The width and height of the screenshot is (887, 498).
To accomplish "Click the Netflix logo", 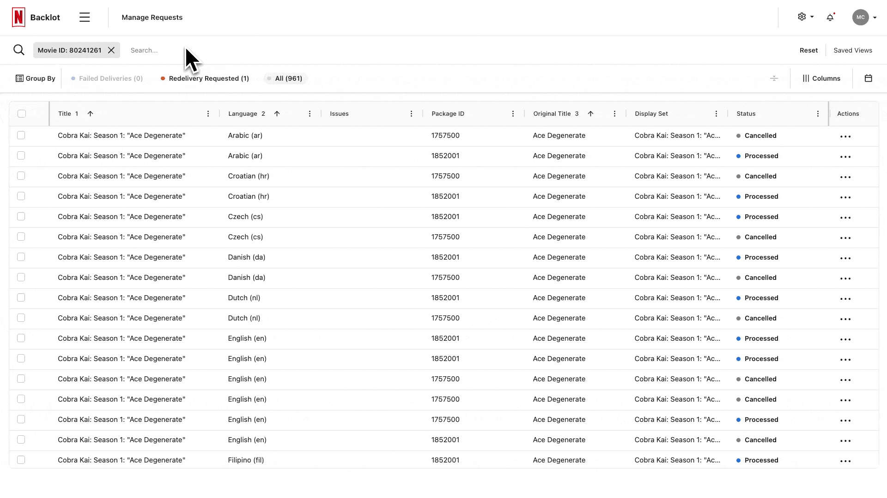I will click(18, 17).
